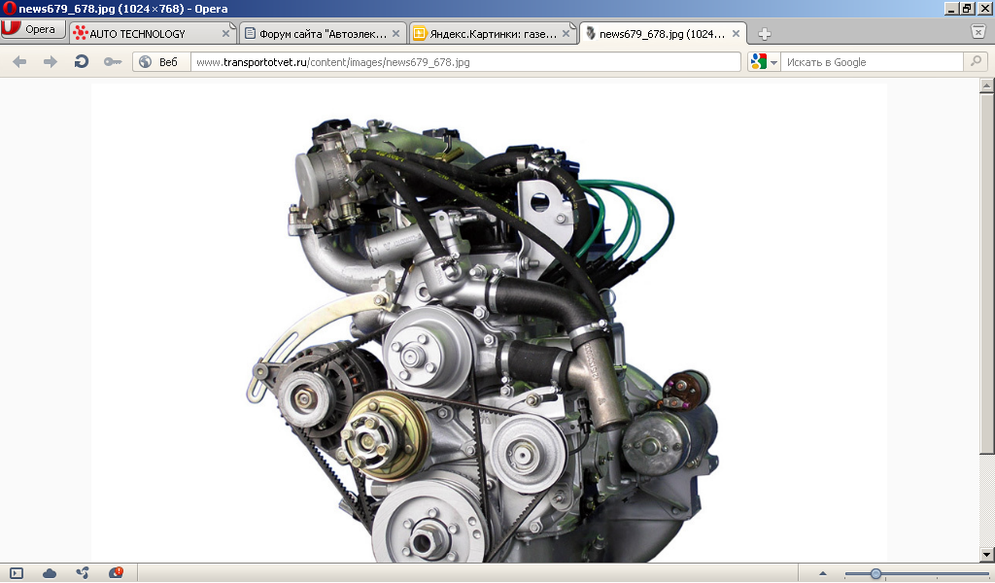995x583 pixels.
Task: Click the Искать в Google search field
Action: click(872, 62)
